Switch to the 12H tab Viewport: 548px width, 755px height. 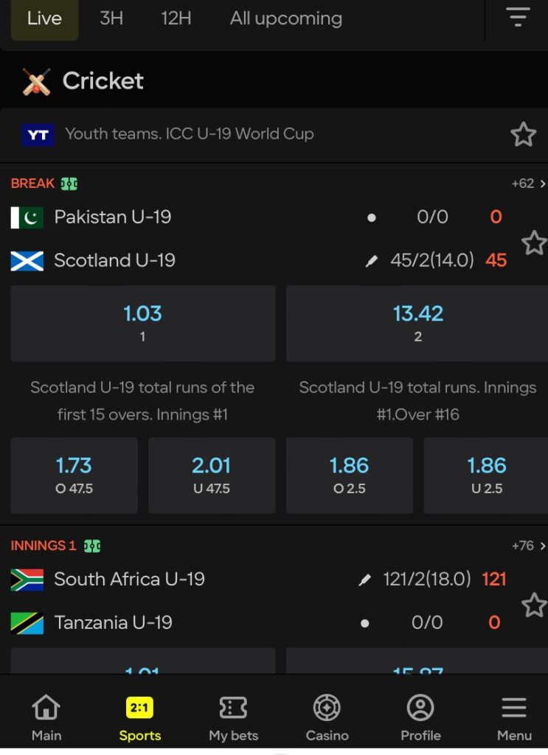click(176, 18)
